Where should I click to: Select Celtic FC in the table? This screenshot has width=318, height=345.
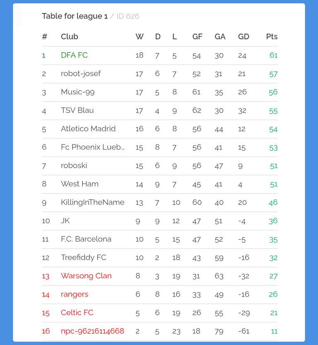(x=77, y=313)
